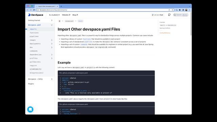Close the Import Other devspace.yaml tab
The height and width of the screenshot is (122, 217).
point(57,6)
